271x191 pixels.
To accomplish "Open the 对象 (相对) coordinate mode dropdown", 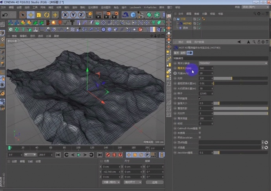I will (111, 182).
